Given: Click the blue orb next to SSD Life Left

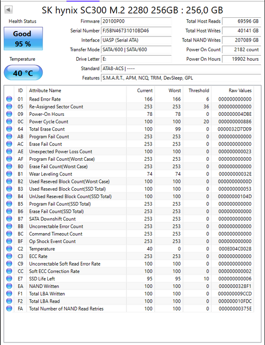Looking at the screenshot, I should coord(9,278).
